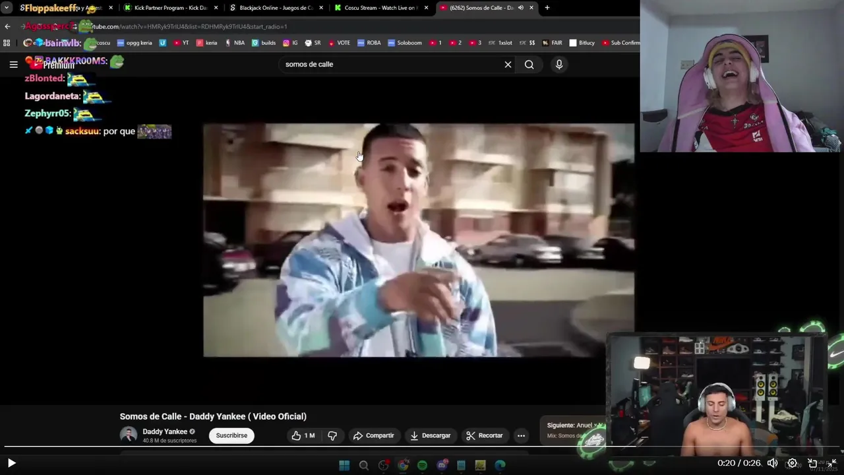844x475 pixels.
Task: Start voice search with the microphone icon
Action: tap(559, 65)
